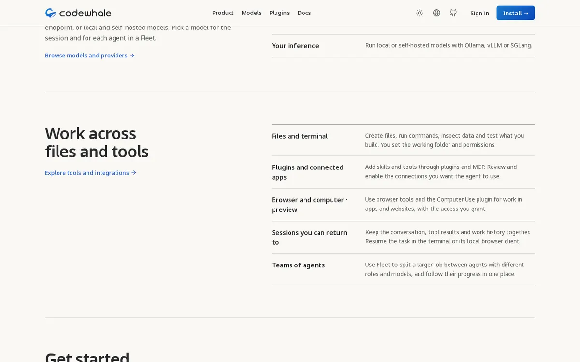Click the 'session and for each agent in a Fleet' text

pos(101,38)
